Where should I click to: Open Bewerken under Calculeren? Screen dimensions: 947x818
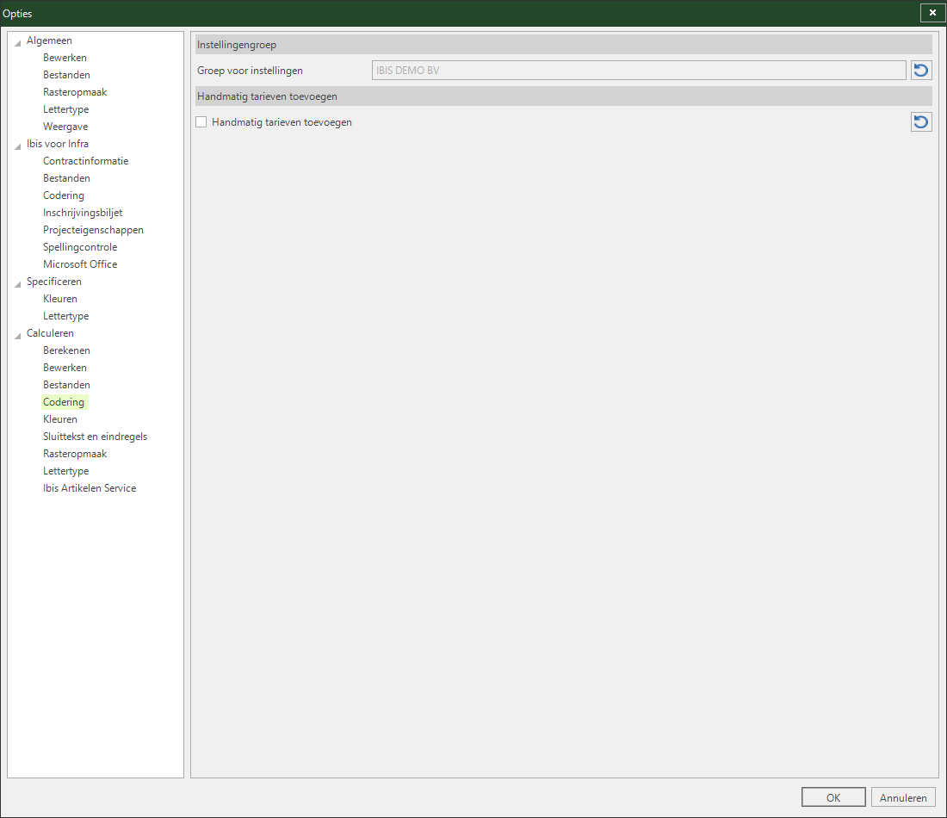point(65,368)
